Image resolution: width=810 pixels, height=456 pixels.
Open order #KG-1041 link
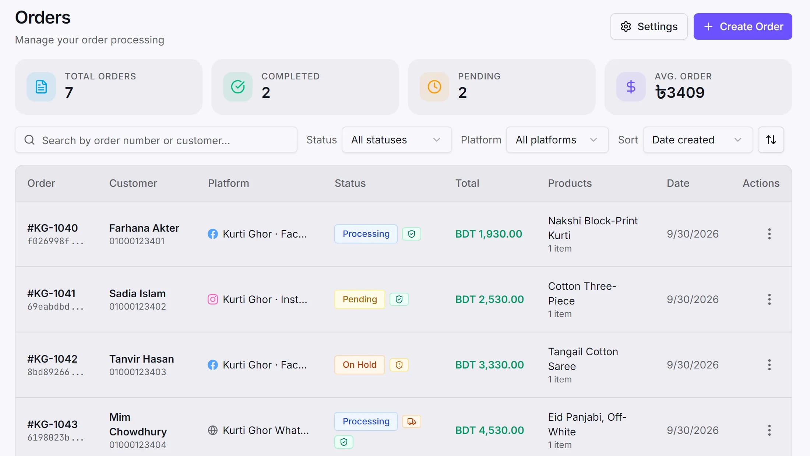(x=51, y=293)
